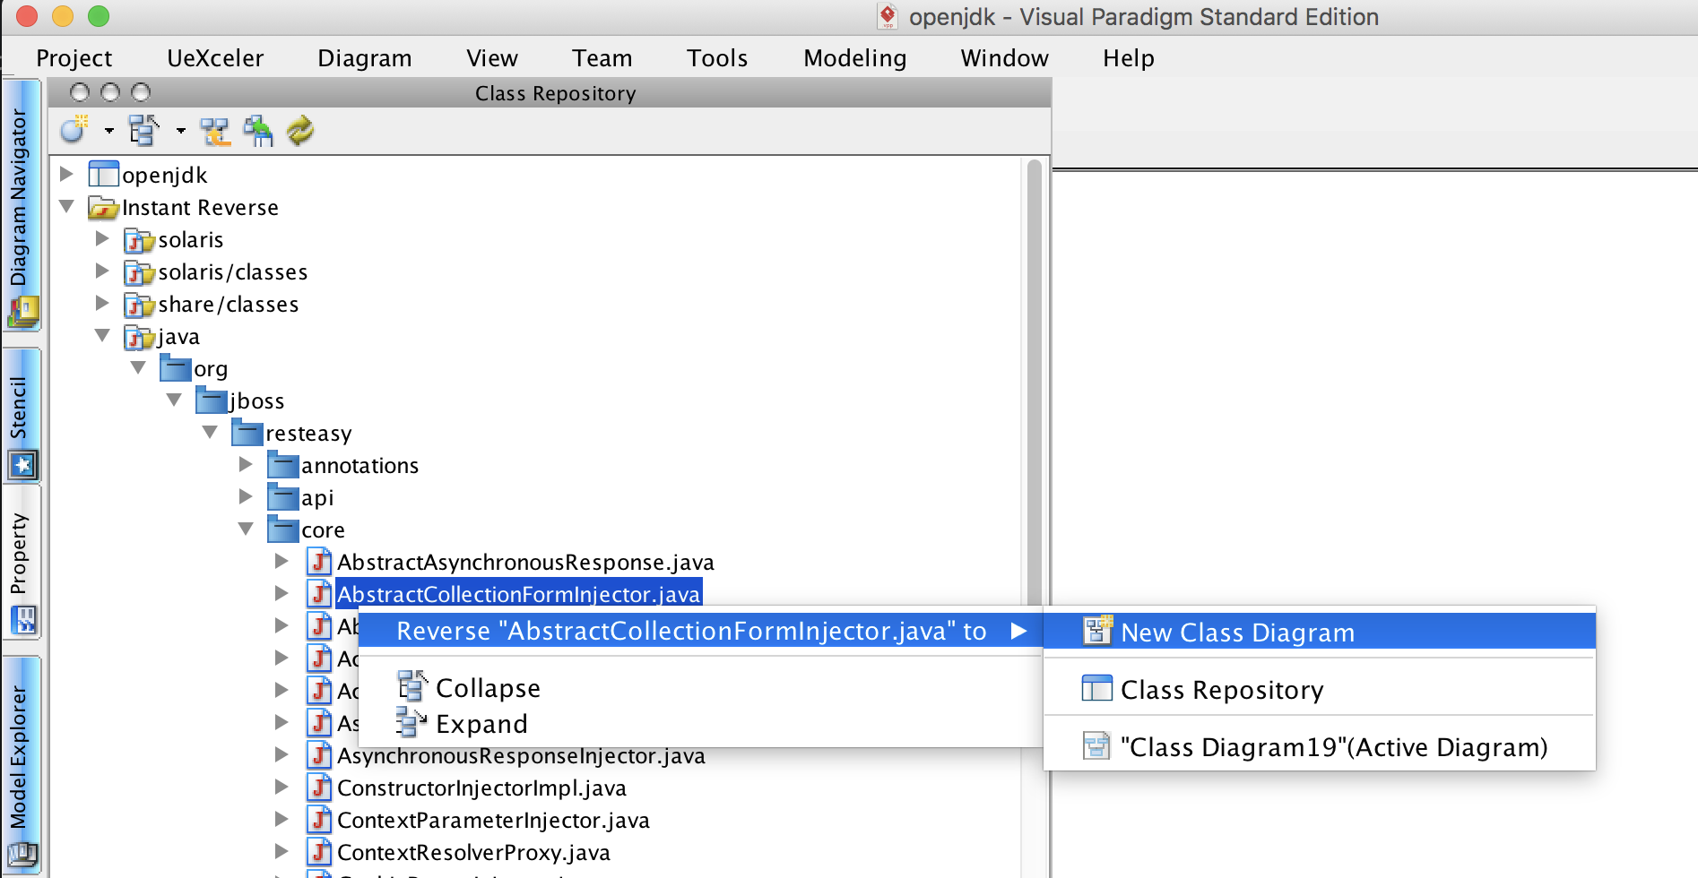The height and width of the screenshot is (878, 1698).
Task: Choose Collapse from the context menu
Action: [x=700, y=687]
